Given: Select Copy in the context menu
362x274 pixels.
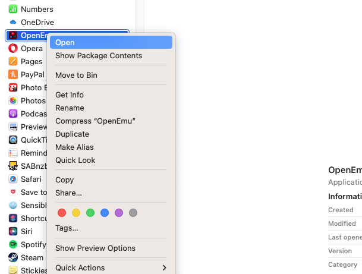Looking at the screenshot, I should (x=111, y=180).
